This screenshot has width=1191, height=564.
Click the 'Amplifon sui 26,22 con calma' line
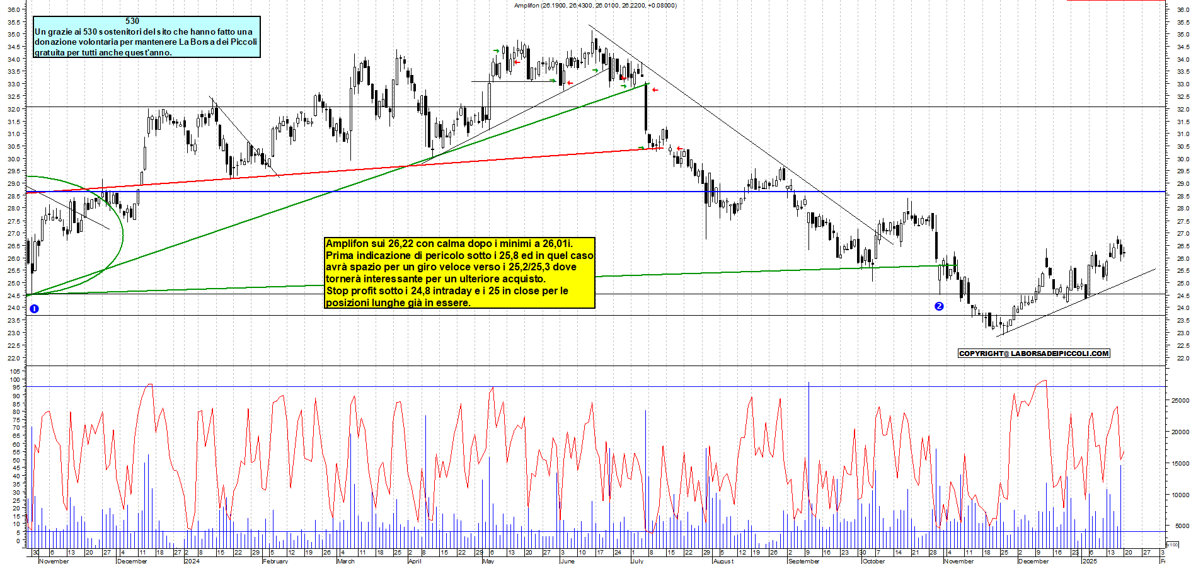449,243
